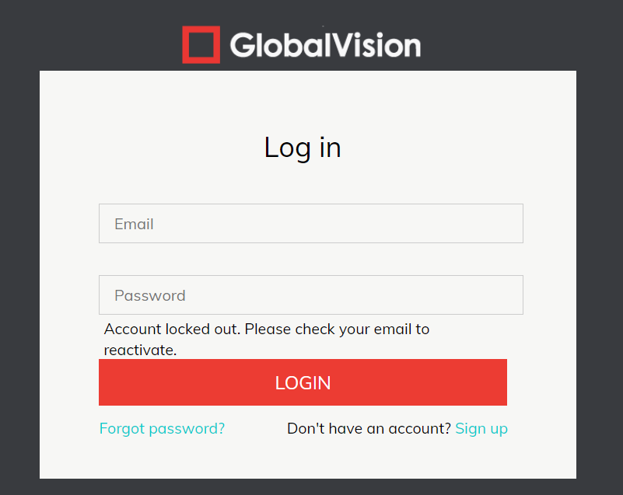Viewport: 623px width, 495px height.
Task: Click empty card area below Forgot password link
Action: tap(162, 458)
